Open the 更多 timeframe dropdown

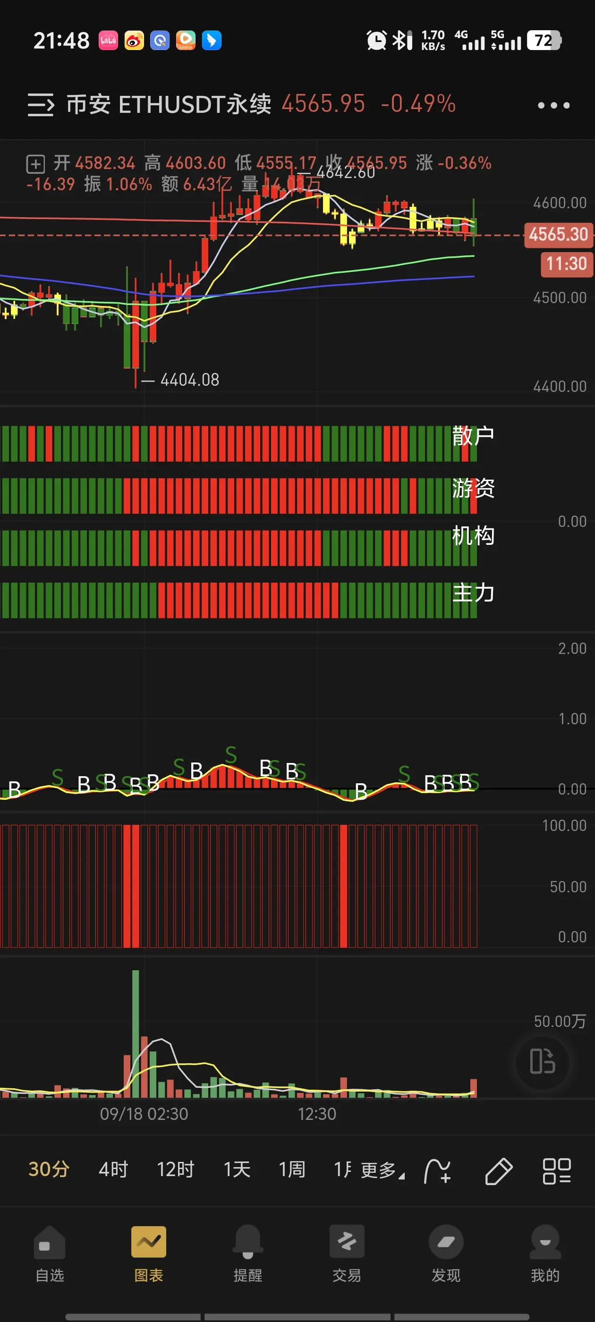(x=382, y=1170)
